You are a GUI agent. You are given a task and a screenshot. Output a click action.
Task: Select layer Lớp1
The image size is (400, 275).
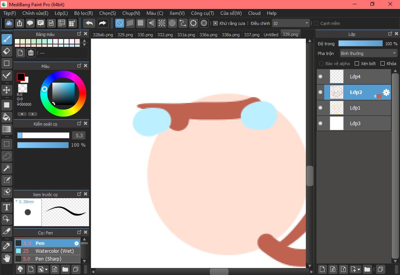pyautogui.click(x=354, y=108)
